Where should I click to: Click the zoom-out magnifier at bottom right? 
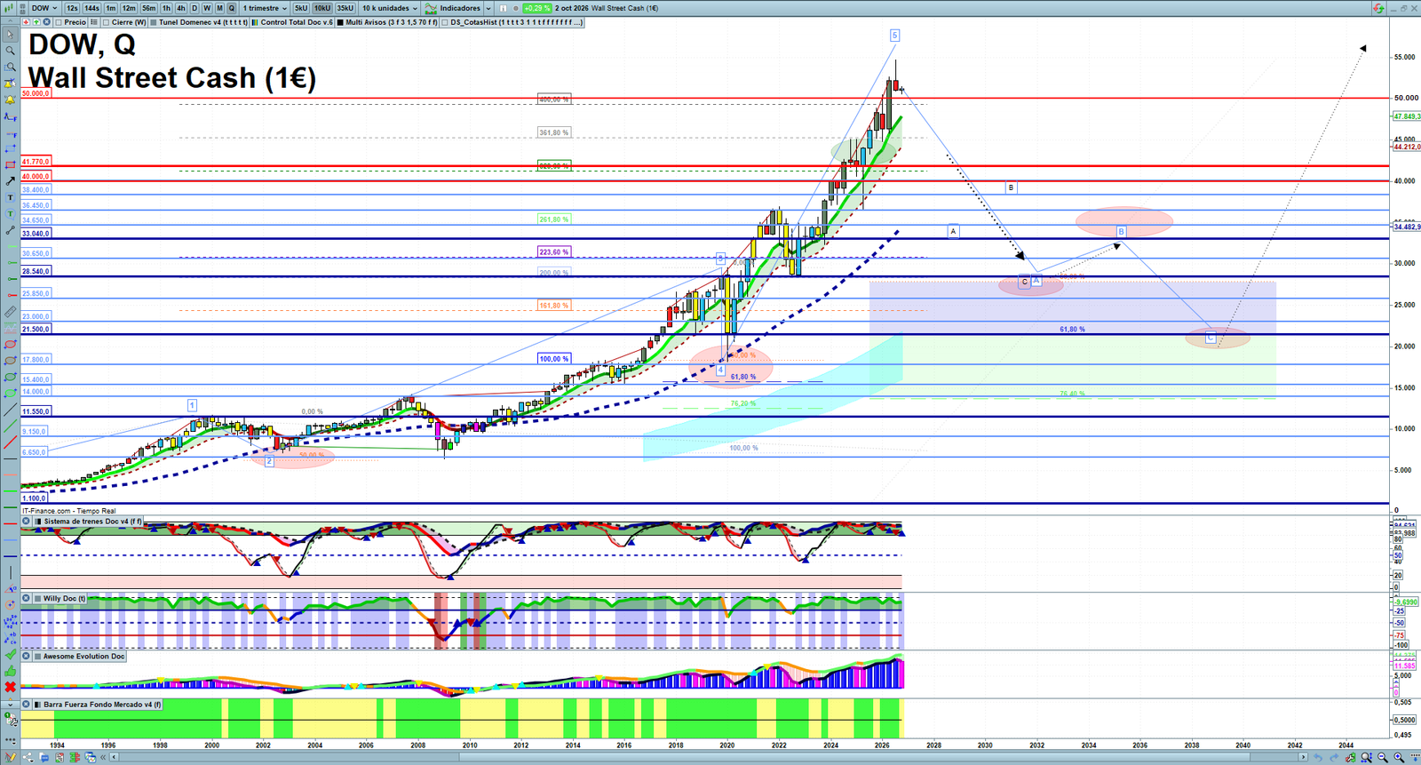(1382, 758)
